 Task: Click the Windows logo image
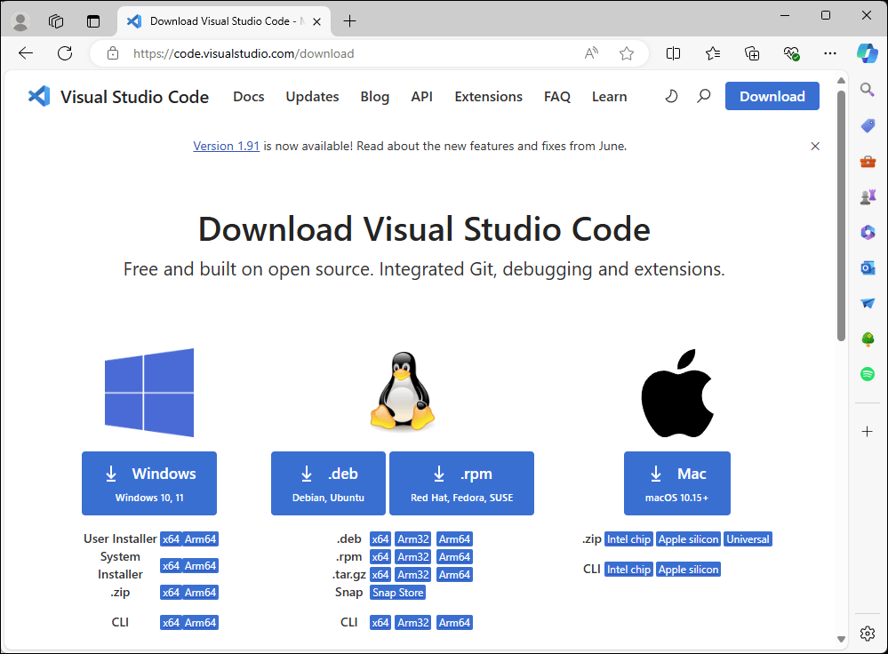tap(149, 393)
